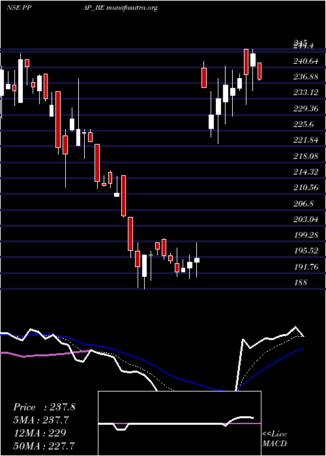Click the 188 price level label
The width and height of the screenshot is (326, 456).
(300, 282)
